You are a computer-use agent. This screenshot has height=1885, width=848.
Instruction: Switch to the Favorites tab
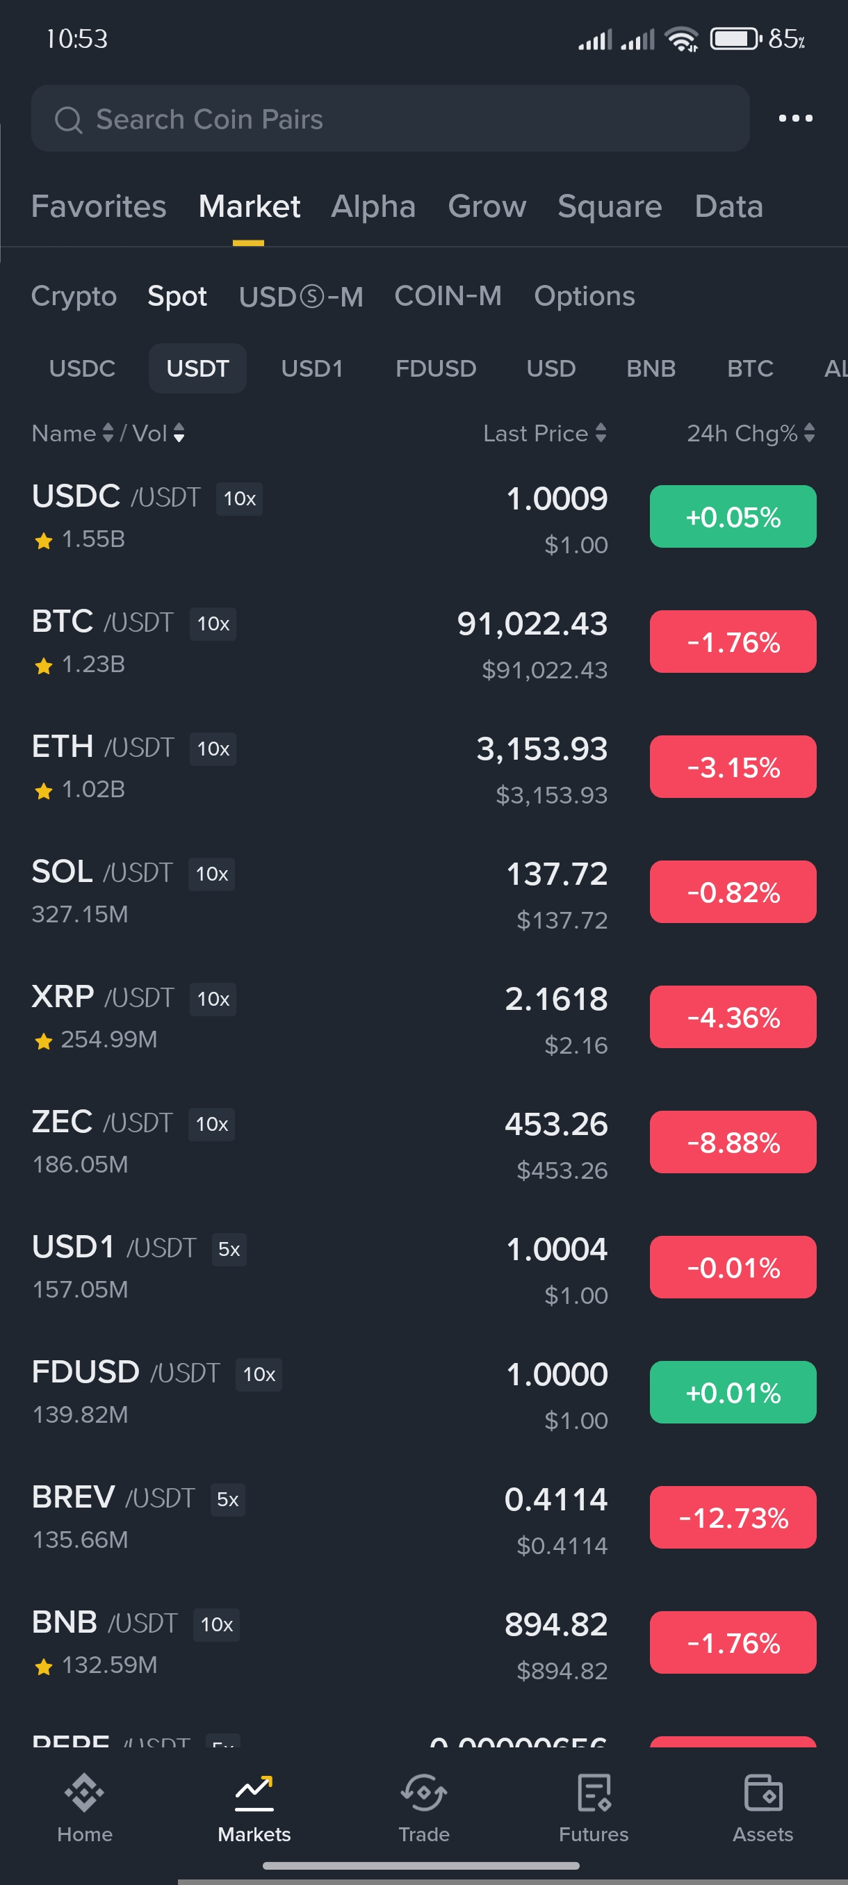click(99, 206)
